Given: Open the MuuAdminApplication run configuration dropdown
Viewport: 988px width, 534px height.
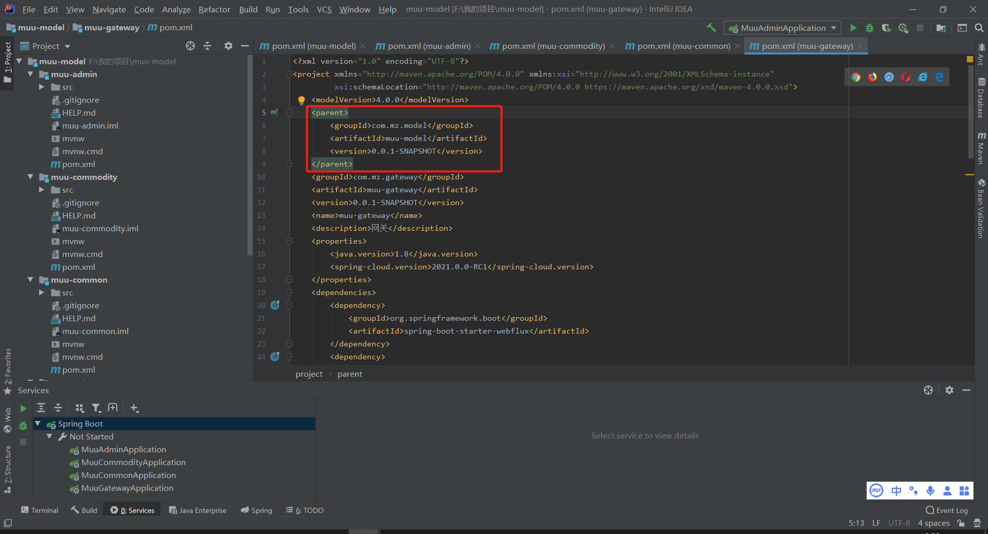Looking at the screenshot, I should (783, 28).
